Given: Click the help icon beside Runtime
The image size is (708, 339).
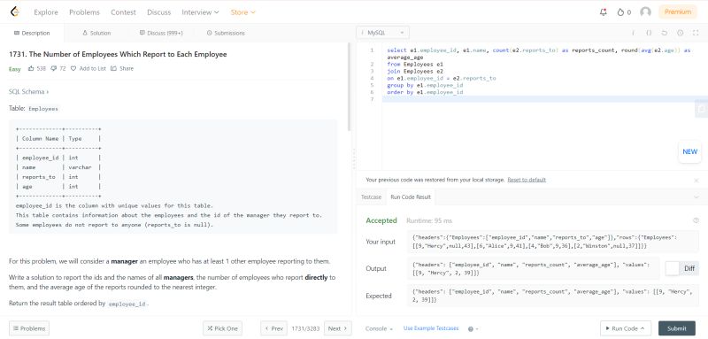Looking at the screenshot, I should [696, 220].
